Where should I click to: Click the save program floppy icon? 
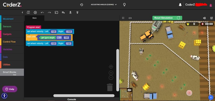[28, 12]
